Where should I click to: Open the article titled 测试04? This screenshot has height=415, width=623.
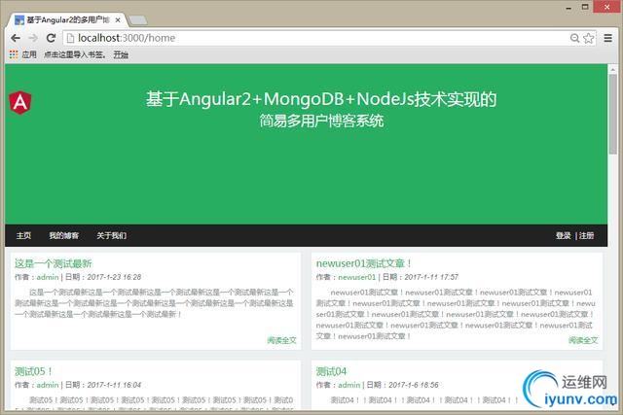pyautogui.click(x=331, y=372)
